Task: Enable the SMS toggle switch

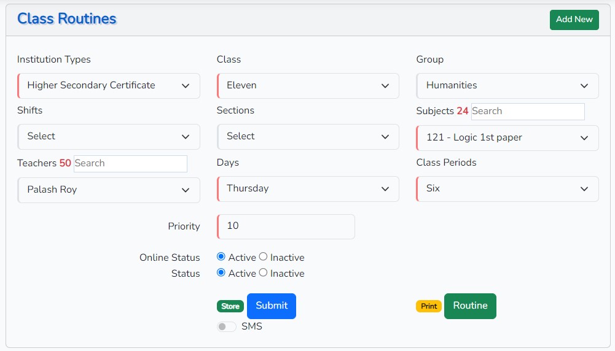Action: 227,327
